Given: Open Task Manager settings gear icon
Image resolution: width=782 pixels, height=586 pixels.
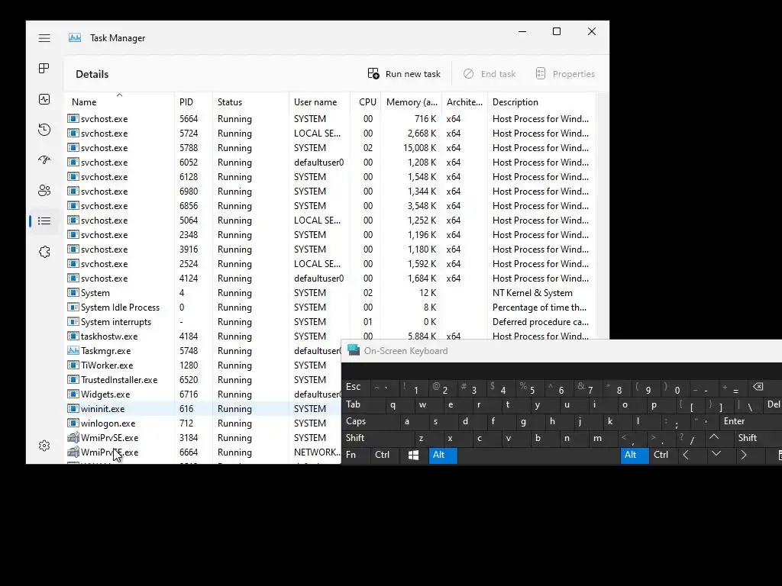Looking at the screenshot, I should pyautogui.click(x=44, y=446).
